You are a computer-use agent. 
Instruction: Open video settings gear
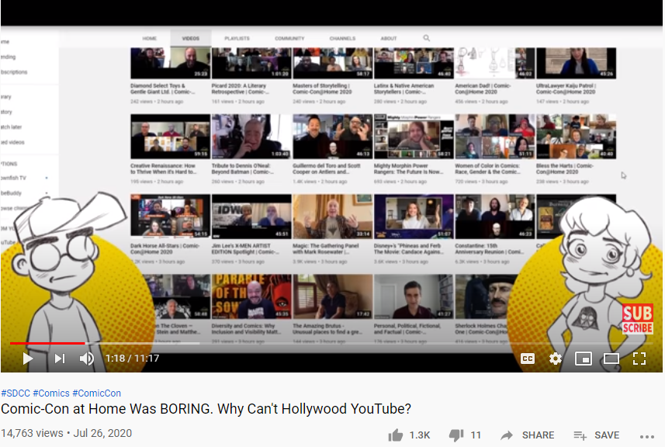click(555, 359)
